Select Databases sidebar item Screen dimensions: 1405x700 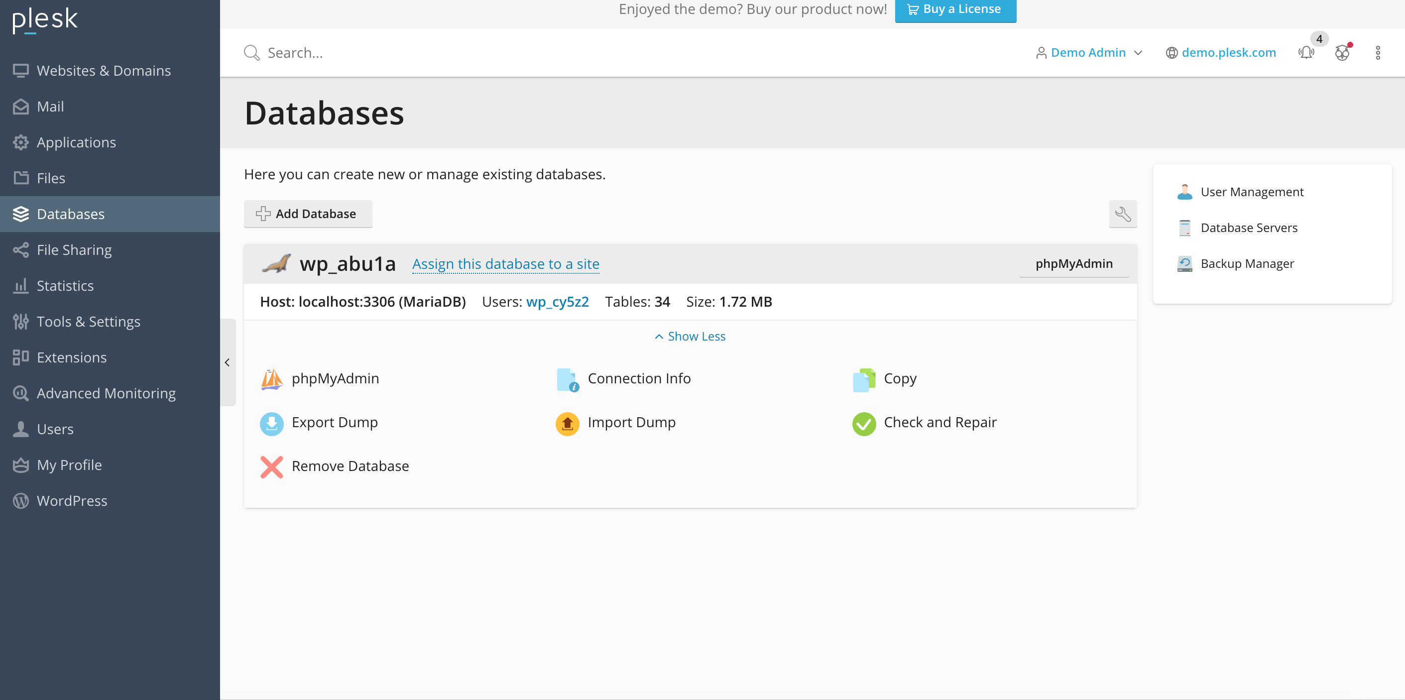[x=110, y=214]
